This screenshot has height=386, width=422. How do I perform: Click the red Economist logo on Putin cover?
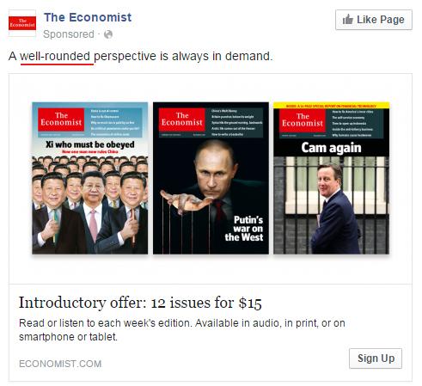[x=182, y=119]
